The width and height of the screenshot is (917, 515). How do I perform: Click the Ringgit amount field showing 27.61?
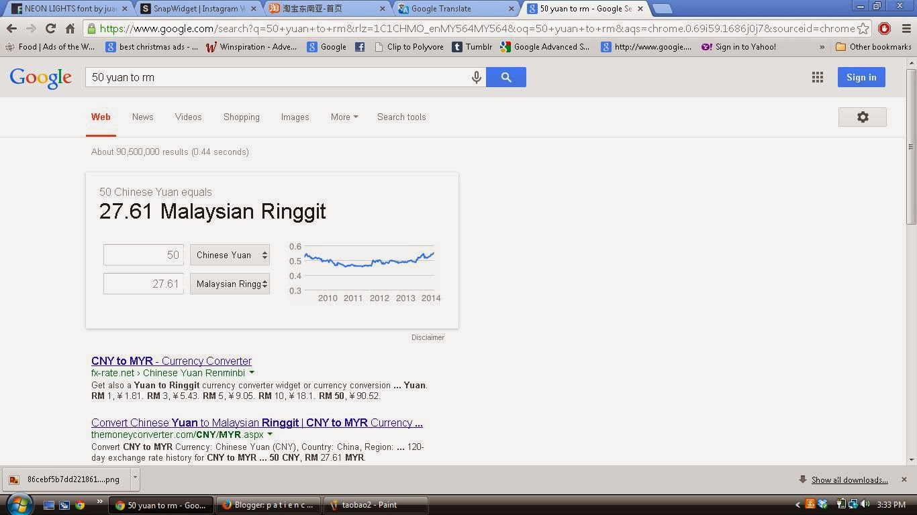[x=144, y=284]
